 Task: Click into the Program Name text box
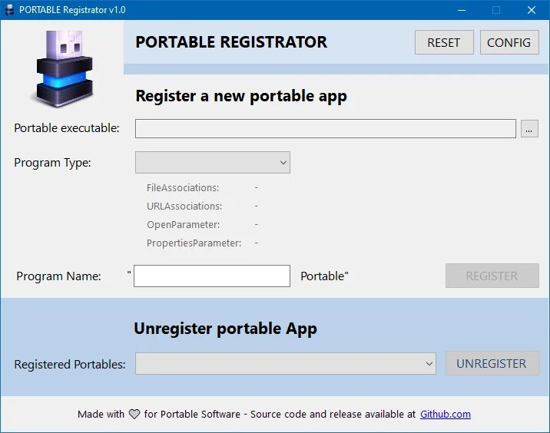point(212,276)
